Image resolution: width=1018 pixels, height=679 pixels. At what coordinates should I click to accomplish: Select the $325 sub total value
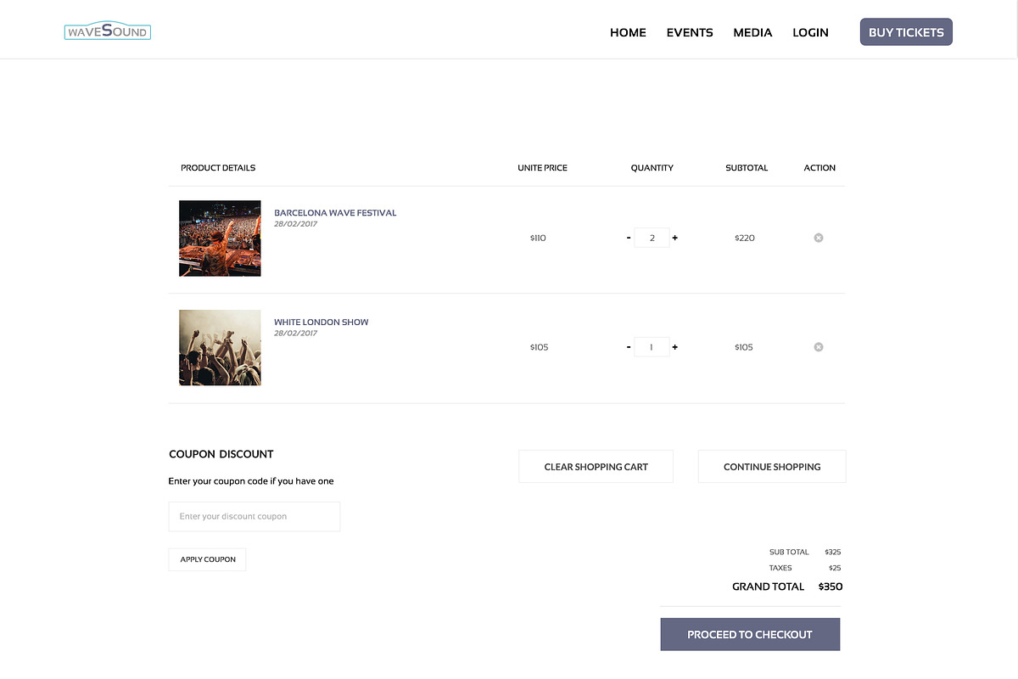(833, 552)
